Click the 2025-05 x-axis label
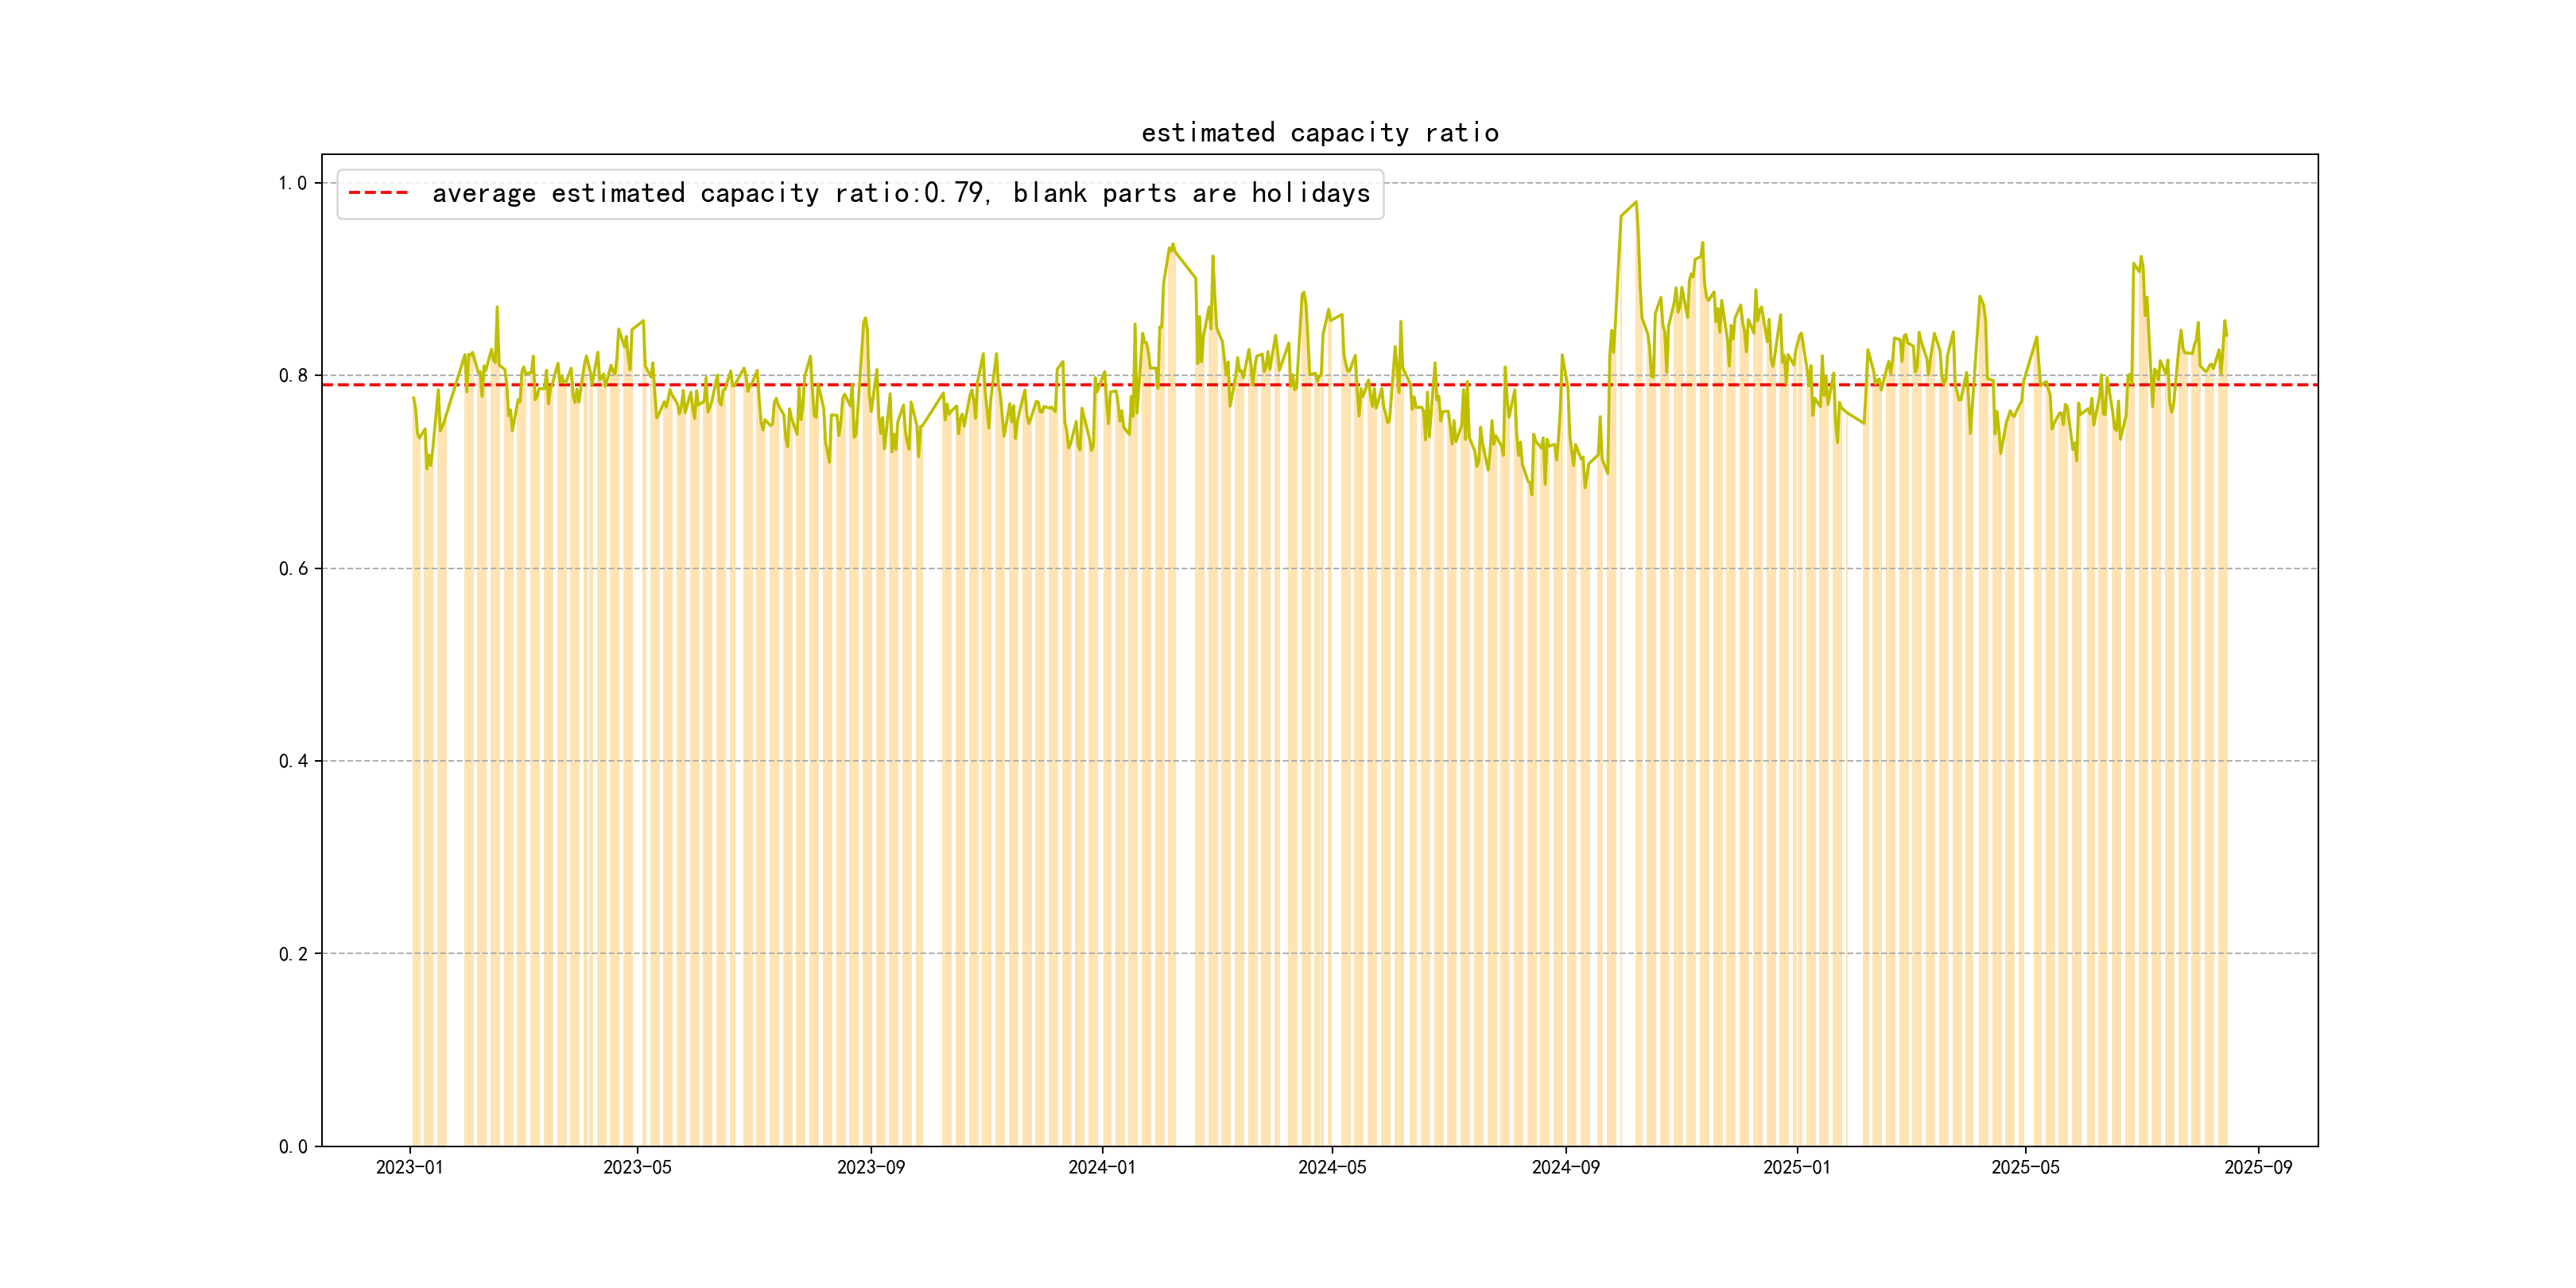Screen dimensions: 2576x1288 2025,1167
